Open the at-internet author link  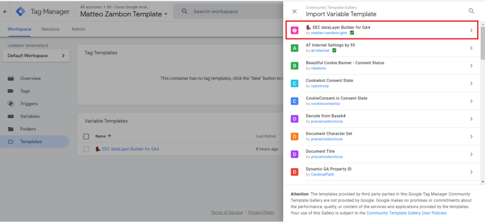coord(320,50)
